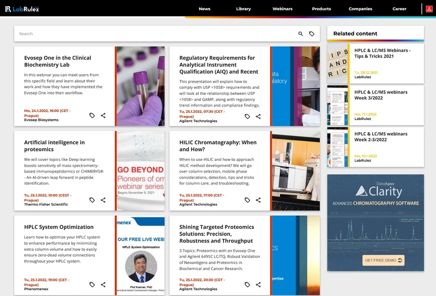Screen dimensions: 436x296
Task: Click tag icon on Shining Targeted Proteomics card
Action: click(x=247, y=285)
